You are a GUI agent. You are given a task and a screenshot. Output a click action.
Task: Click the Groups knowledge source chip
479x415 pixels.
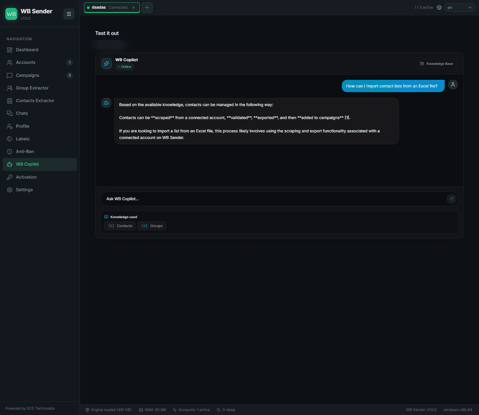[x=152, y=226]
